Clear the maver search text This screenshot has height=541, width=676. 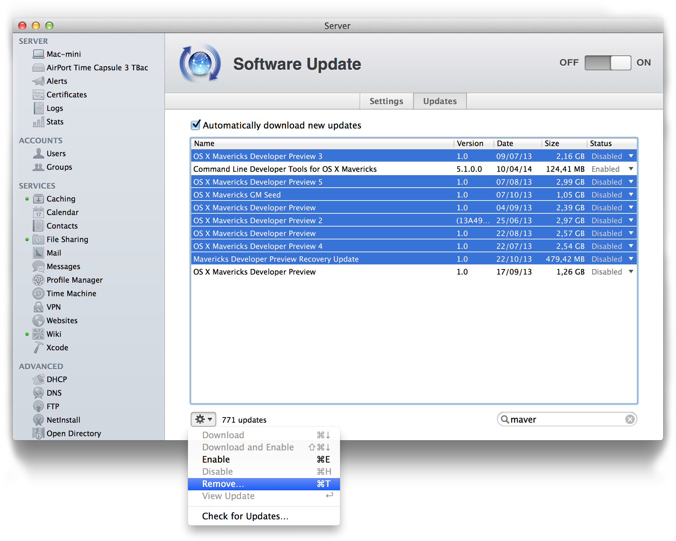(x=630, y=419)
